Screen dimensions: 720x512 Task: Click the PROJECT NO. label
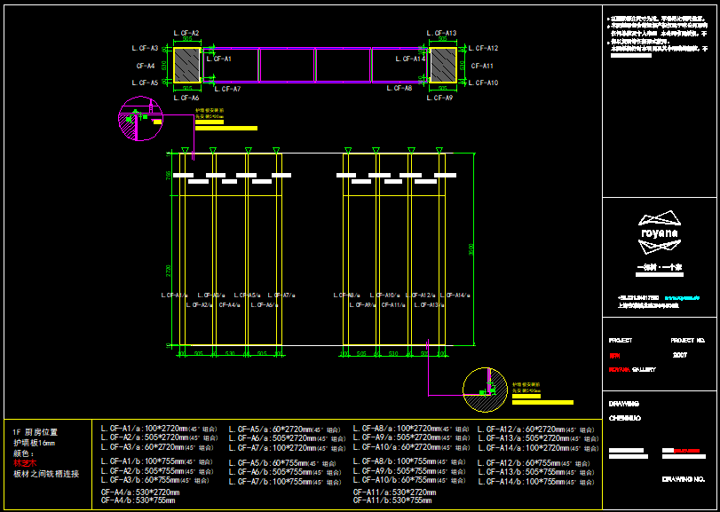tap(688, 340)
